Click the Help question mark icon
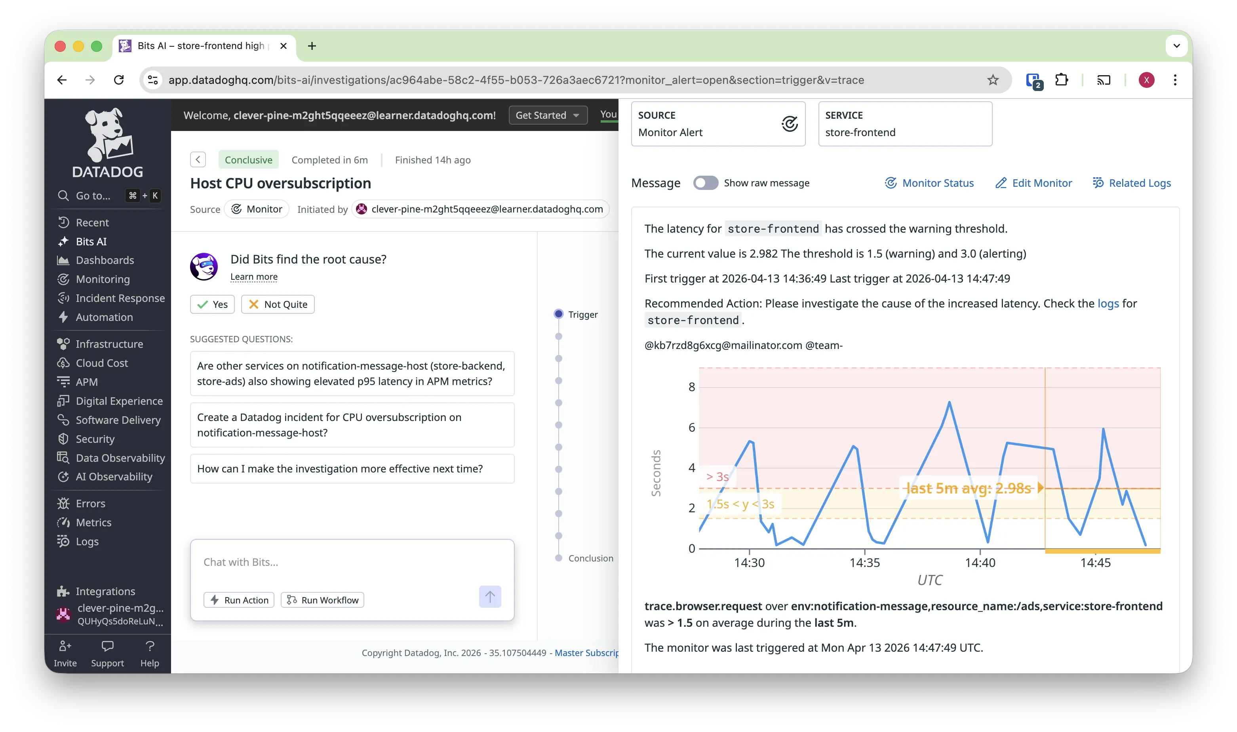 (150, 646)
